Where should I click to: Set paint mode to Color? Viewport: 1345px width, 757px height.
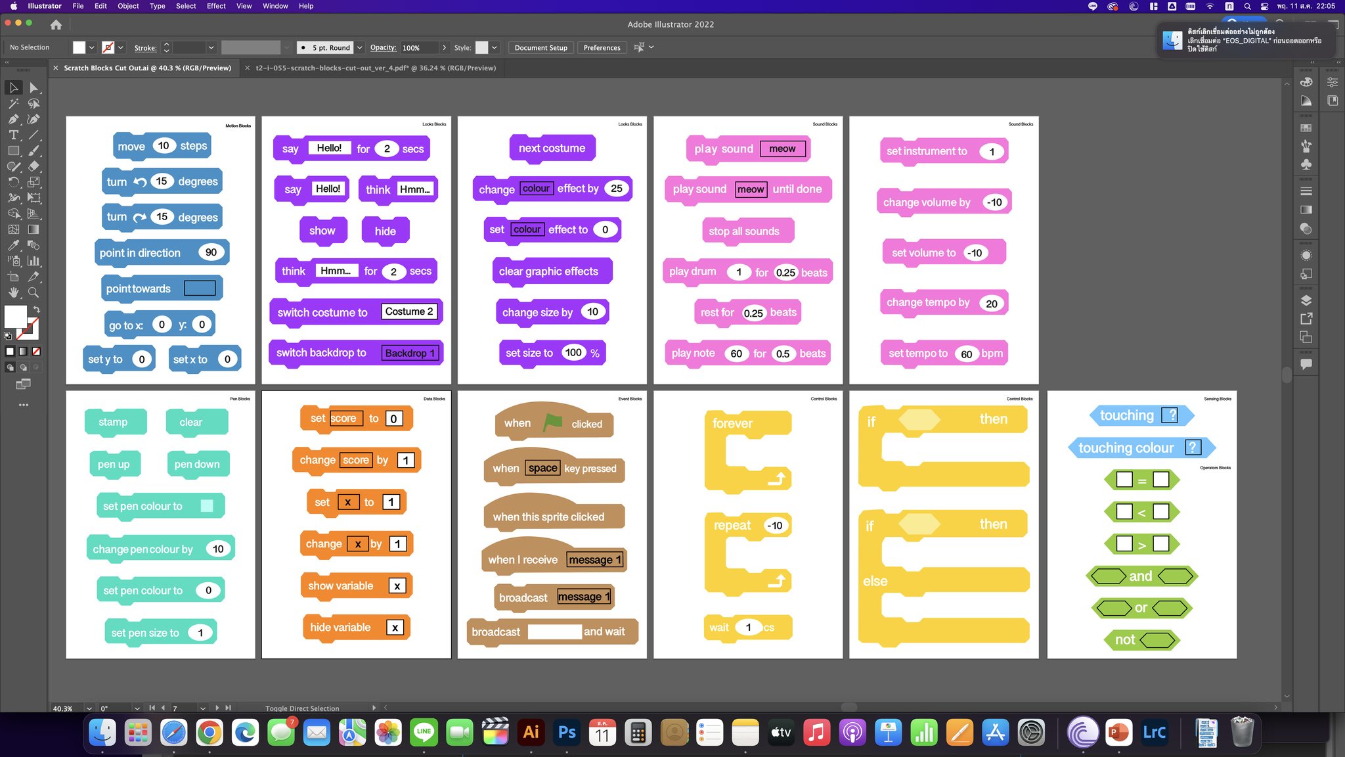pos(10,352)
